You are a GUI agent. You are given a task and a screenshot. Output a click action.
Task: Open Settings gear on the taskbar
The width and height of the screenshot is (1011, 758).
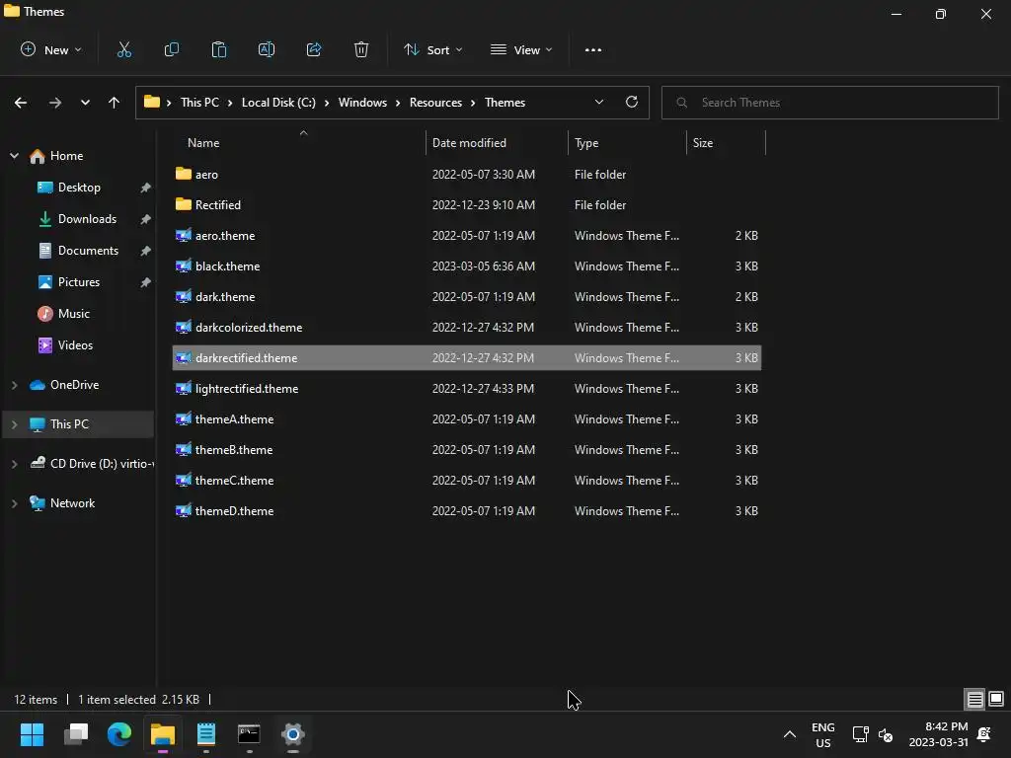pos(292,734)
